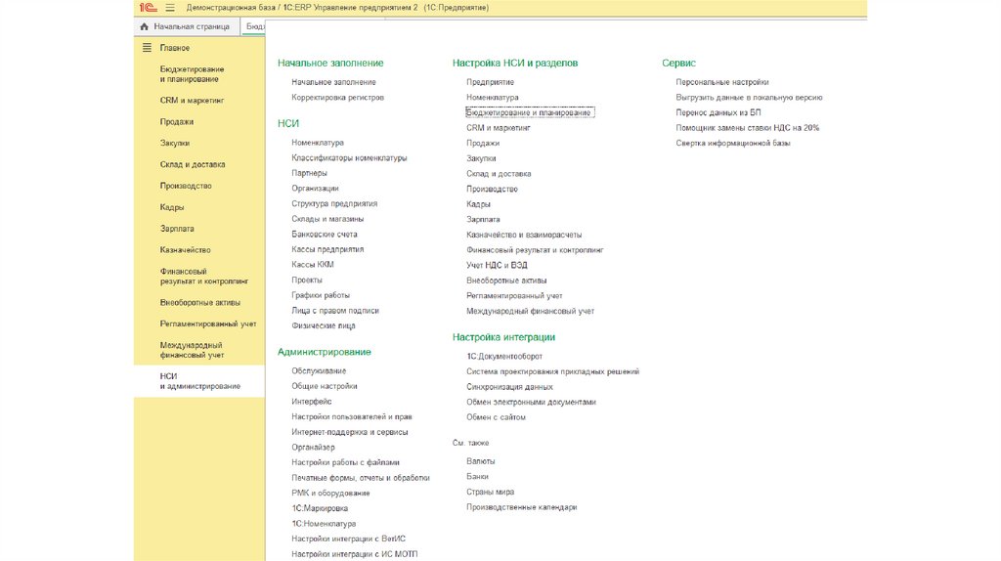Open Международный финансовый учет sidebar section
This screenshot has width=1001, height=561.
pos(193,350)
